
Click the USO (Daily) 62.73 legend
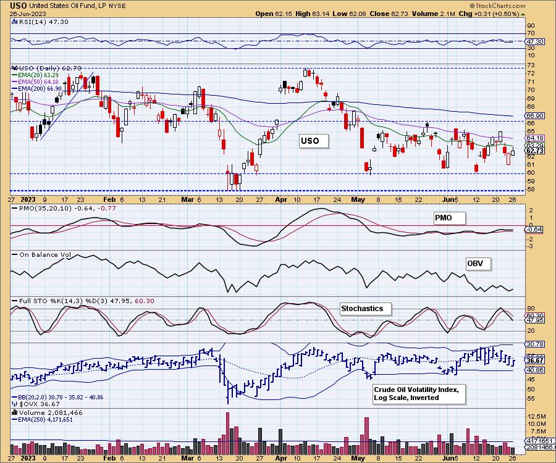50,68
